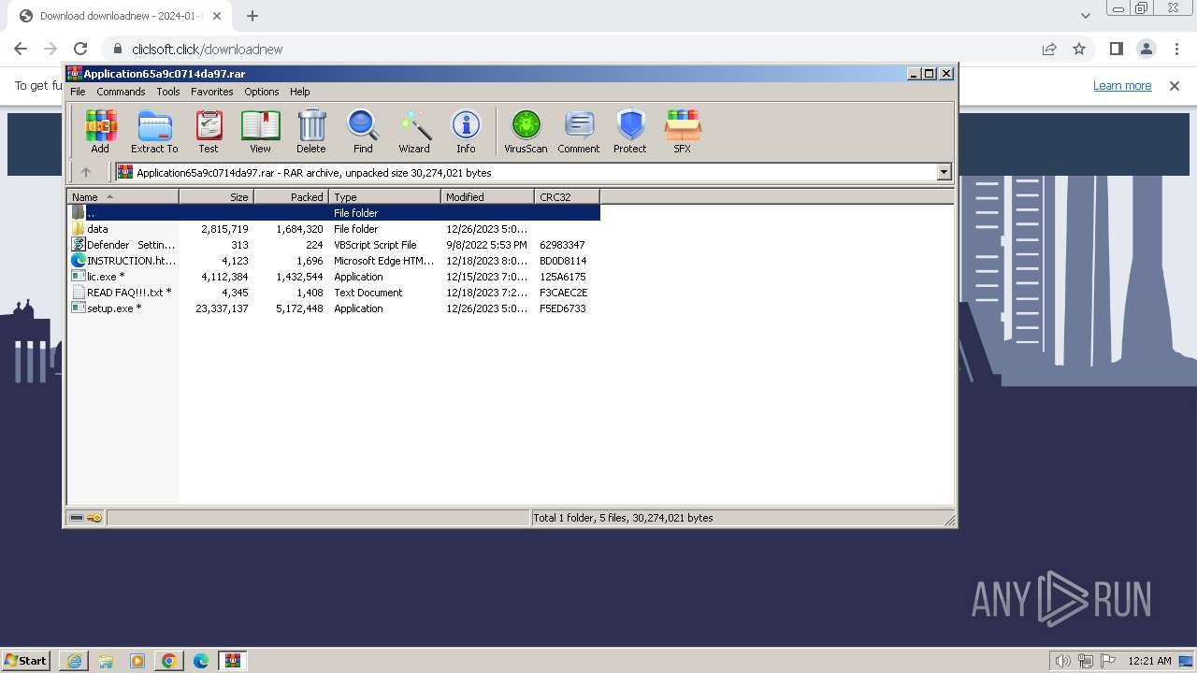
Task: Dismiss the Chrome info bar
Action: click(x=1175, y=85)
